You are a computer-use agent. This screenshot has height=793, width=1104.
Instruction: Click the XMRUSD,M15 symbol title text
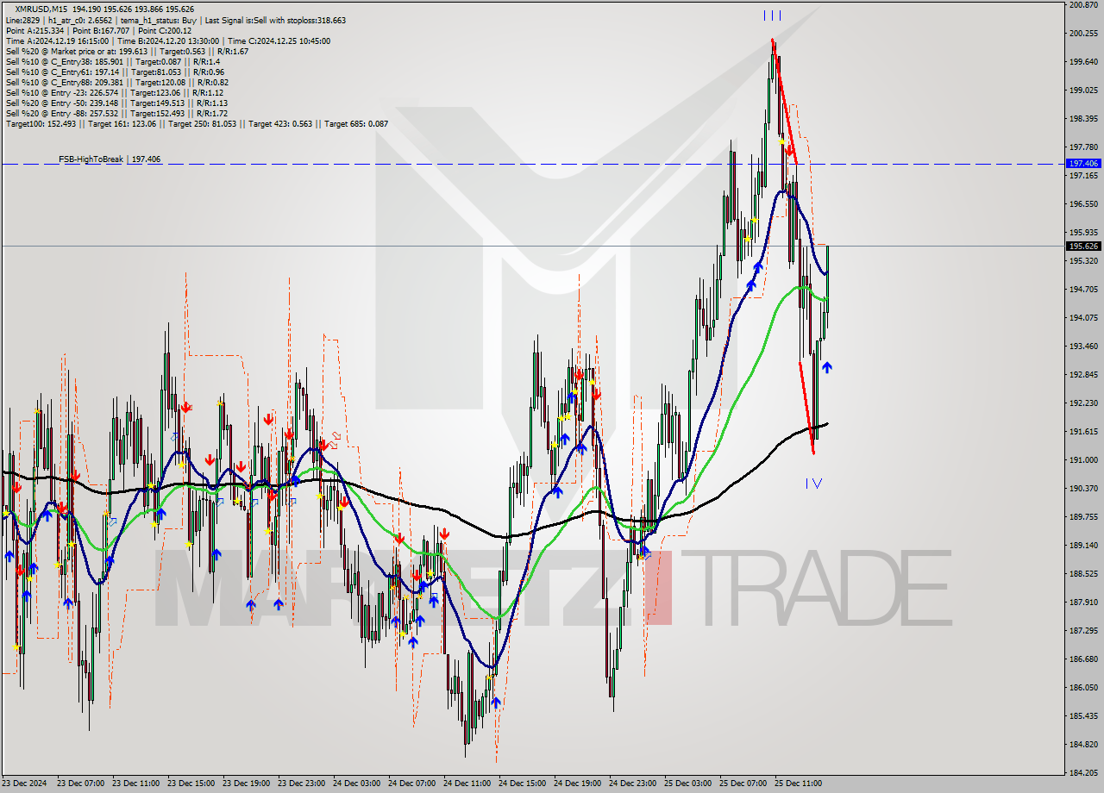tap(42, 9)
